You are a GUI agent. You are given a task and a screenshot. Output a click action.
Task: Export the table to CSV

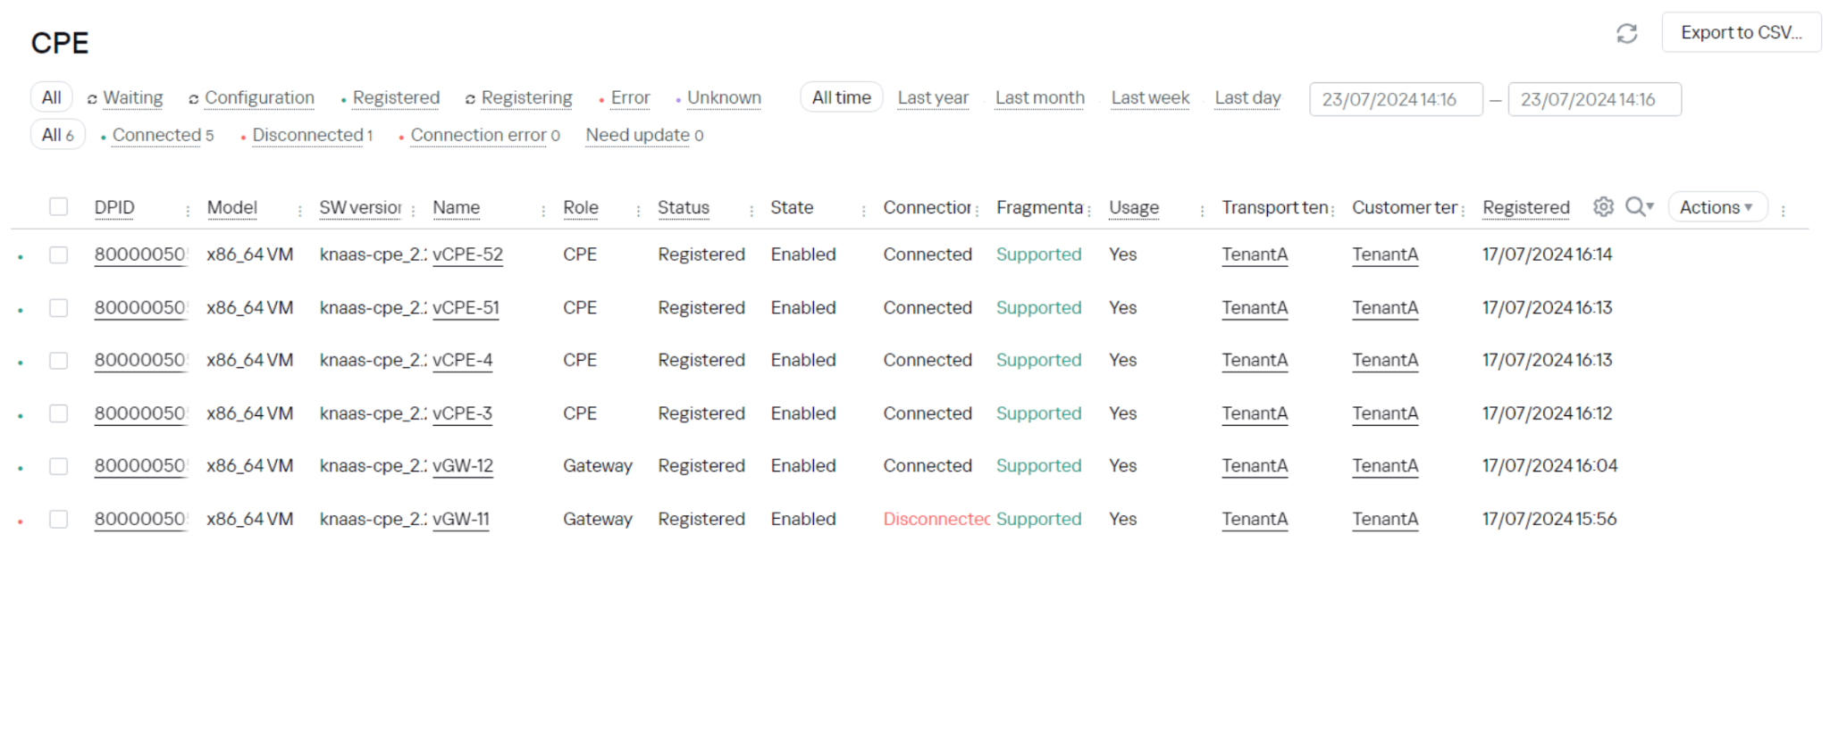[x=1741, y=33]
